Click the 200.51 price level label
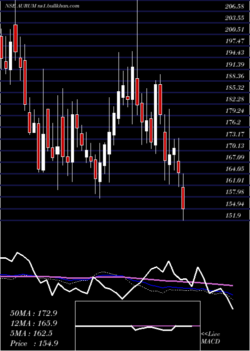Image resolution: width=250 pixels, height=351 pixels. tap(234, 30)
